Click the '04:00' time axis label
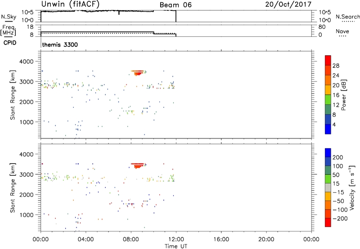Screen dimensions: 360x249 pyautogui.click(x=85, y=240)
